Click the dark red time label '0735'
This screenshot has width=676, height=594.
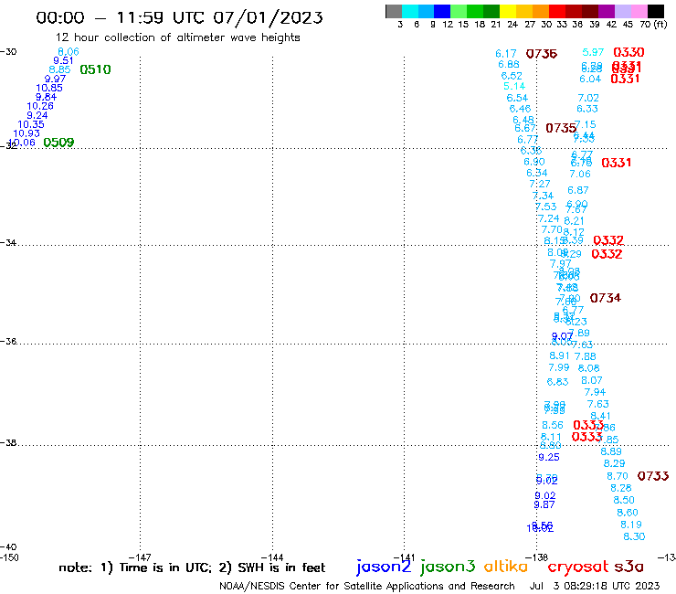[x=561, y=128]
